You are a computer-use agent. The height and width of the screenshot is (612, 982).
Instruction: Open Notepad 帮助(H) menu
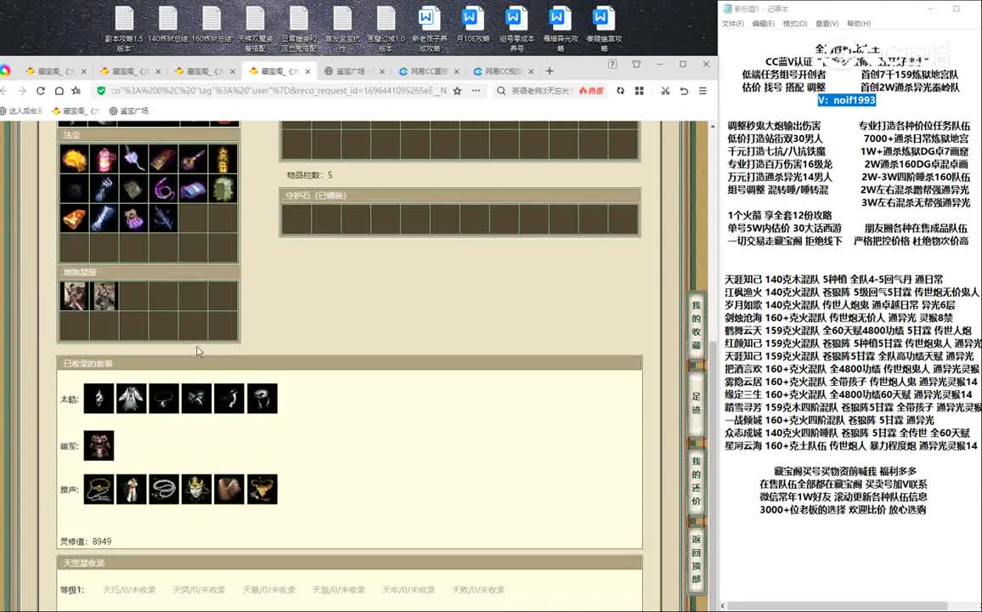[x=859, y=24]
